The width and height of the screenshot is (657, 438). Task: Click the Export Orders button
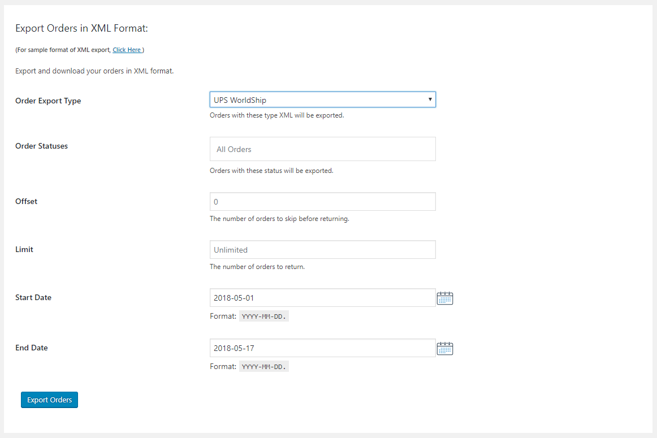click(49, 400)
